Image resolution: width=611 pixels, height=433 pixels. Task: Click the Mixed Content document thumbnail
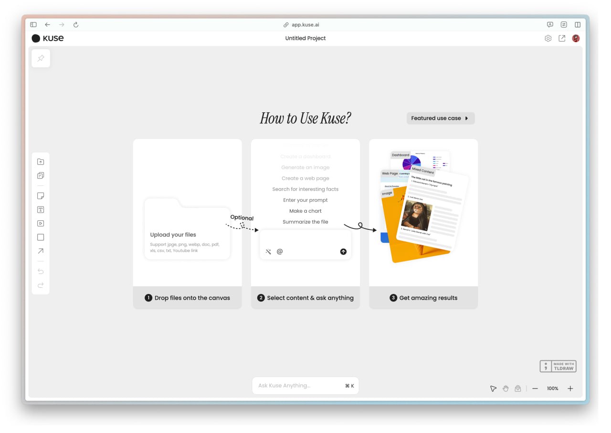pos(432,208)
